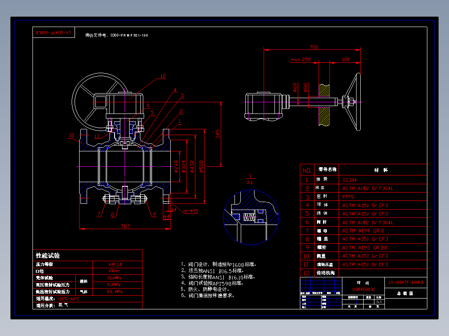
Task: Select the mirrored "LK-Q347F-600LB" top-left stamp
Action: click(53, 32)
